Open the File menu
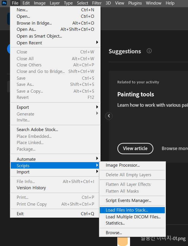Viewport: 188px width, 246px height. point(15,3)
